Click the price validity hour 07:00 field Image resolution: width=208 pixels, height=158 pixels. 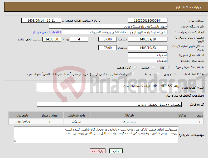(x=108, y=48)
